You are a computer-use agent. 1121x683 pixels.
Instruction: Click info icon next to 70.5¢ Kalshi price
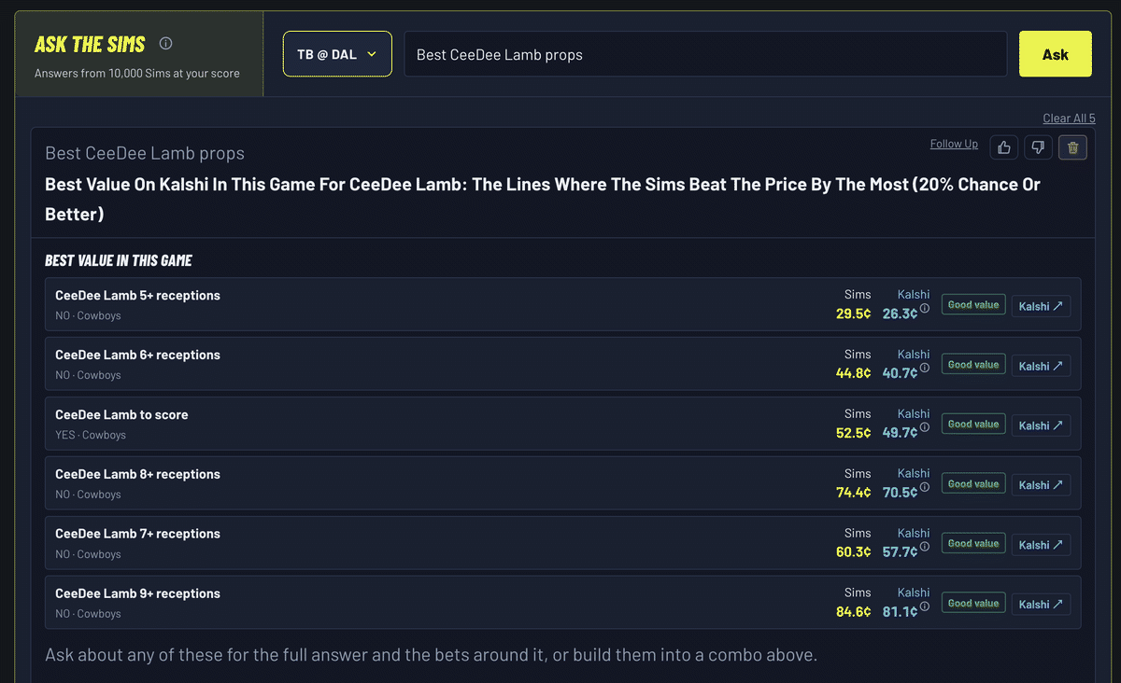(925, 488)
